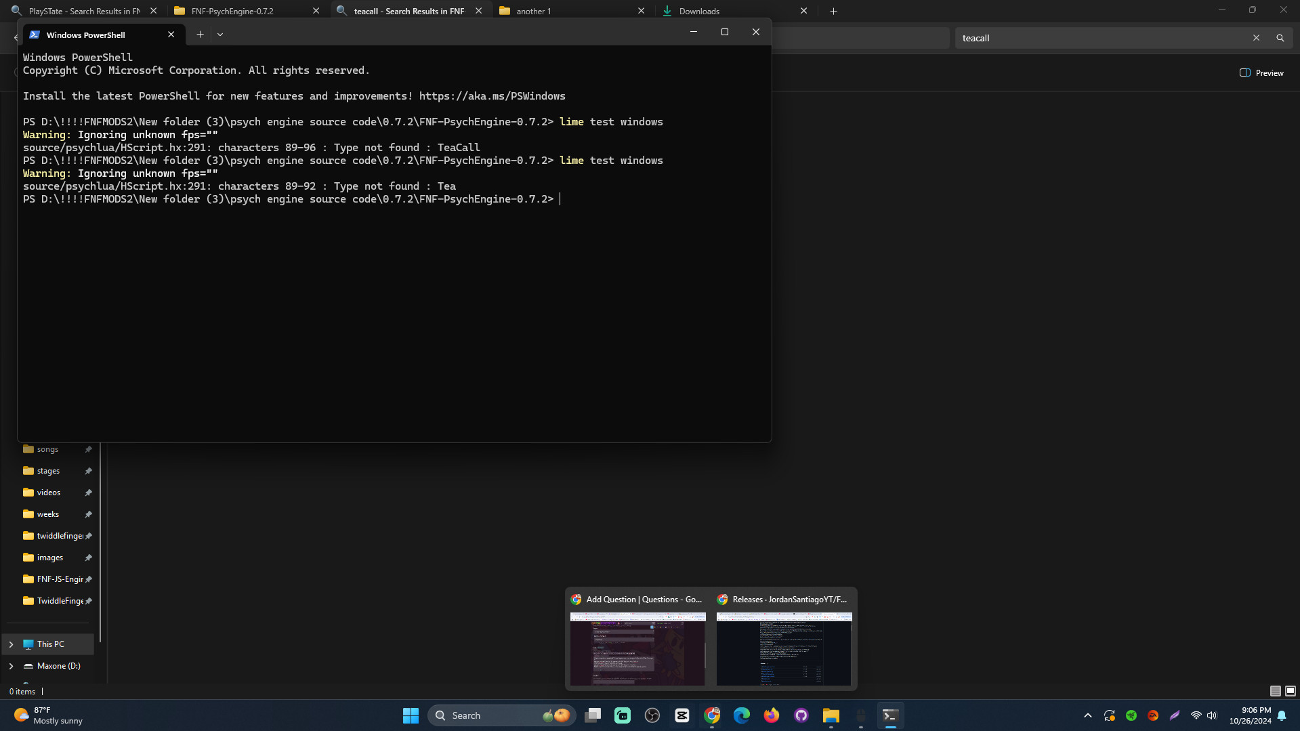Expand the This PC tree item
The width and height of the screenshot is (1300, 731).
[x=10, y=644]
